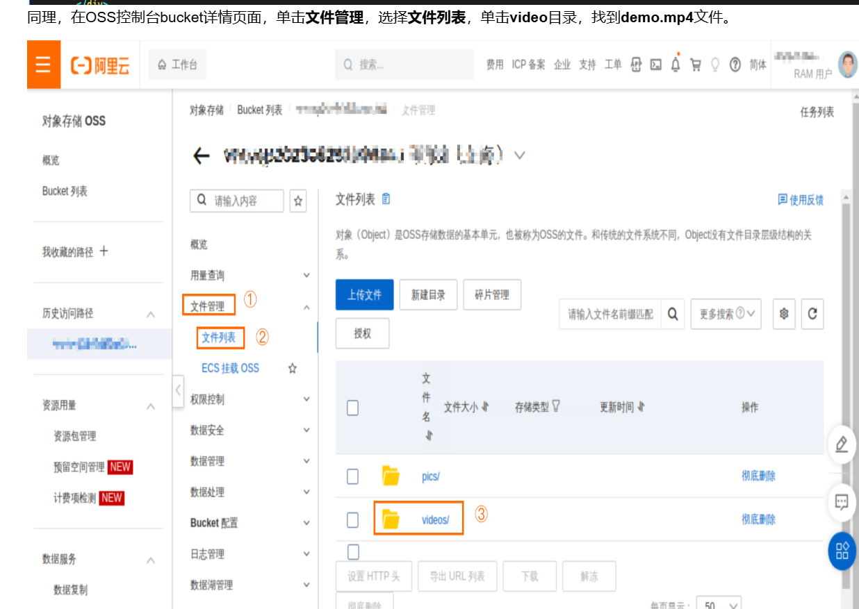Click the Alibaba Cloud logo
859x609 pixels.
click(x=100, y=65)
